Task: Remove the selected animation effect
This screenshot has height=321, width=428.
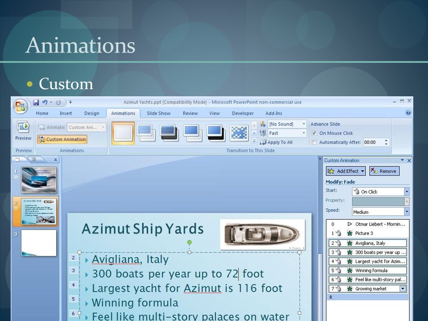Action: (x=384, y=171)
